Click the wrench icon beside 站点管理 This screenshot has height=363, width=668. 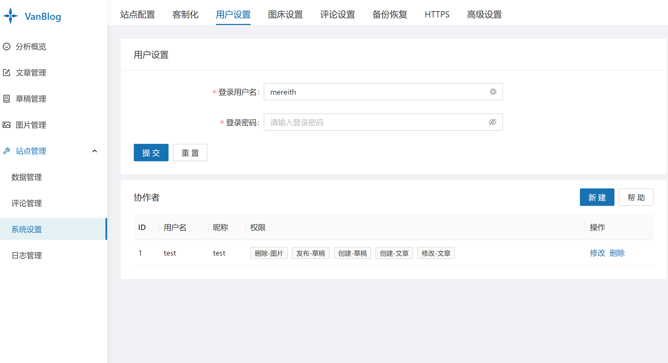pyautogui.click(x=7, y=151)
